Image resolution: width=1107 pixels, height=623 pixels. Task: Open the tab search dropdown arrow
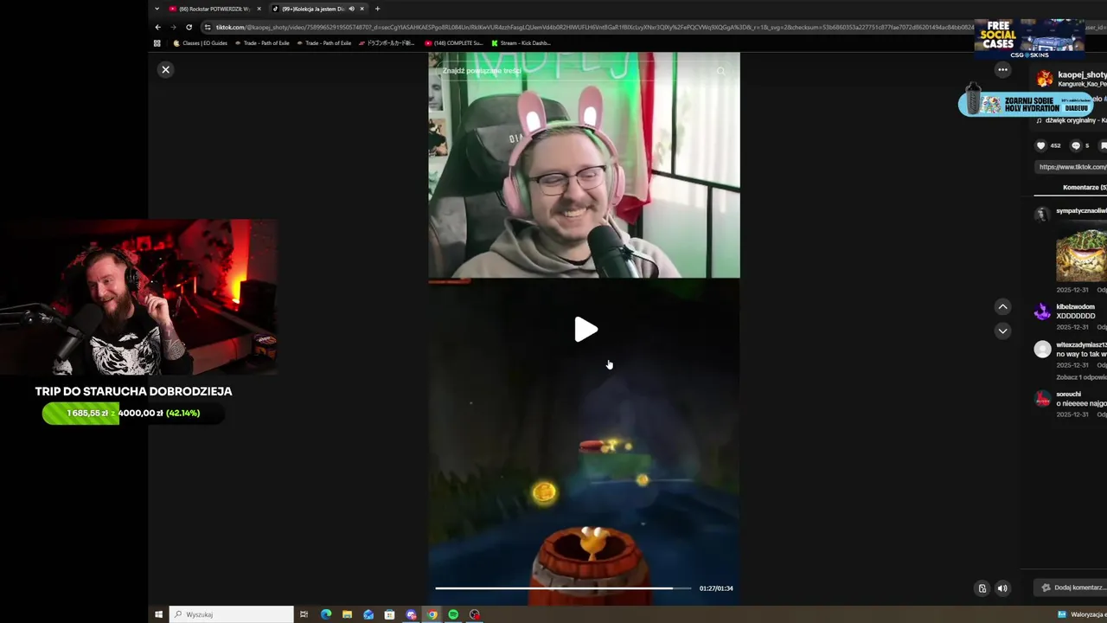tap(157, 9)
